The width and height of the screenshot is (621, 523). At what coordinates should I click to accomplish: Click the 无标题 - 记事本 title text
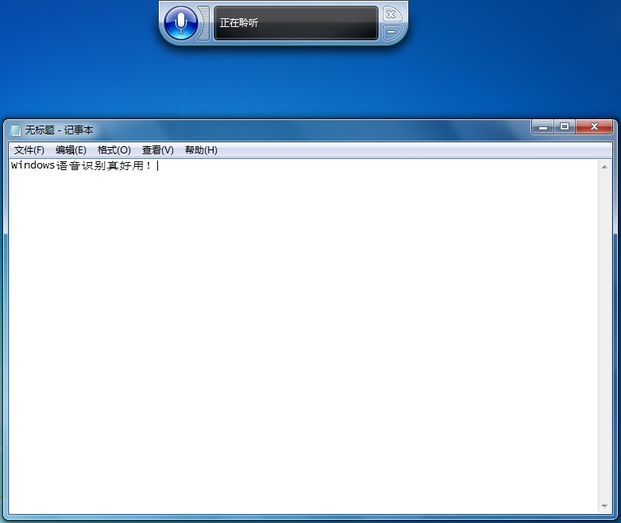60,130
